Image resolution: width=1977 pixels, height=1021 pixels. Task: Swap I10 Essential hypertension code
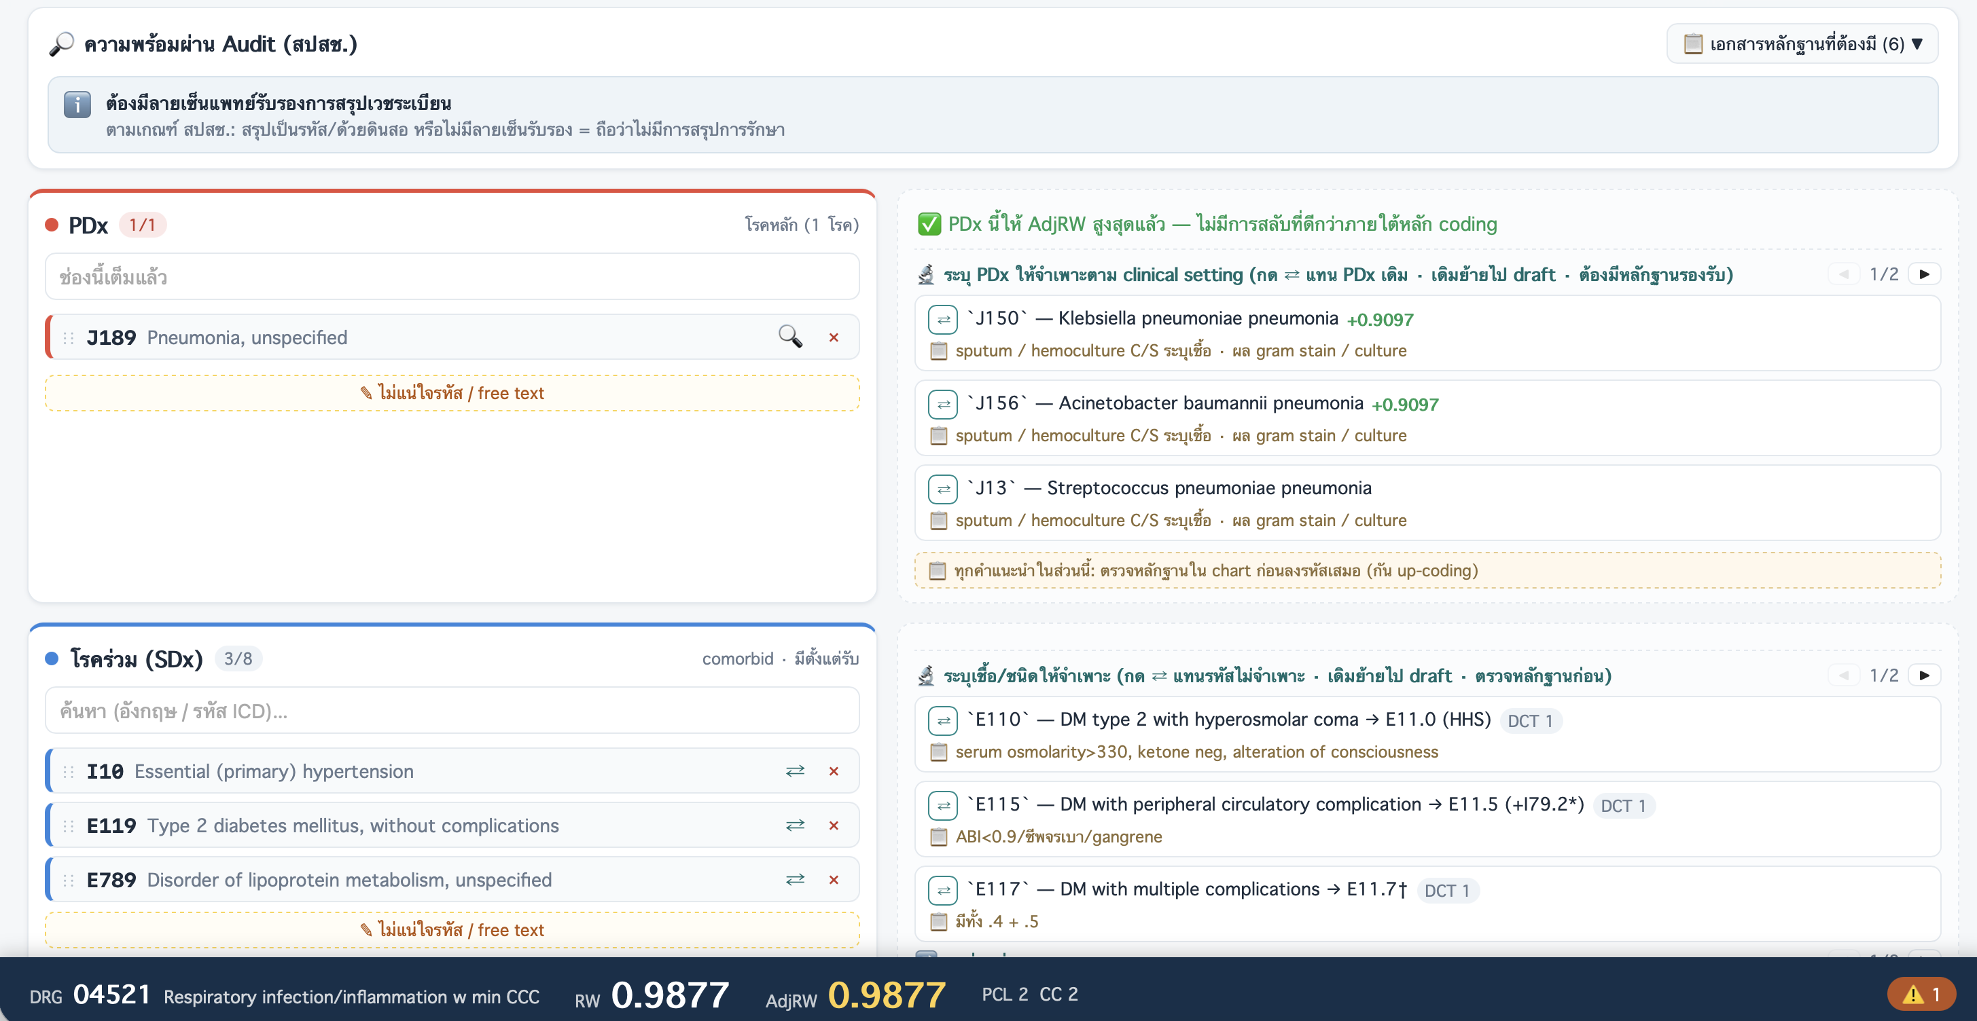pos(795,770)
